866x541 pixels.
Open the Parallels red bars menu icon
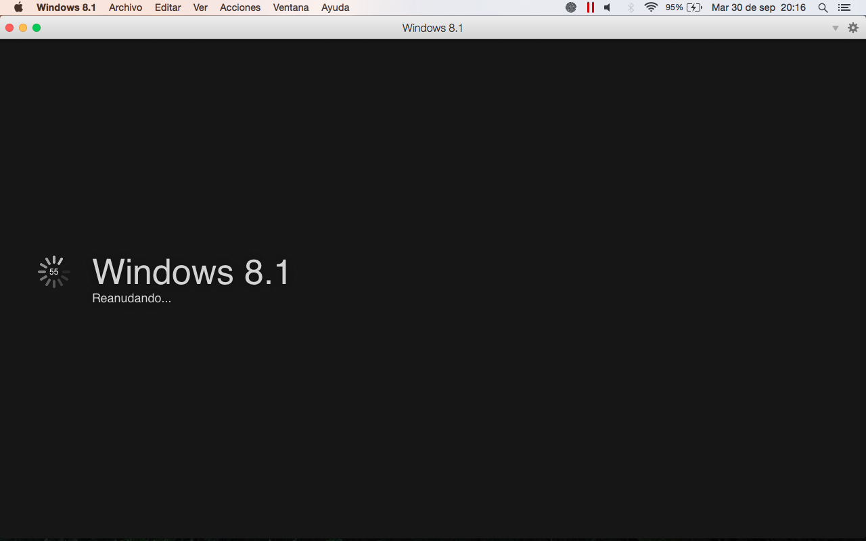(590, 7)
